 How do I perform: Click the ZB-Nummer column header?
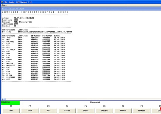click(x=35, y=36)
